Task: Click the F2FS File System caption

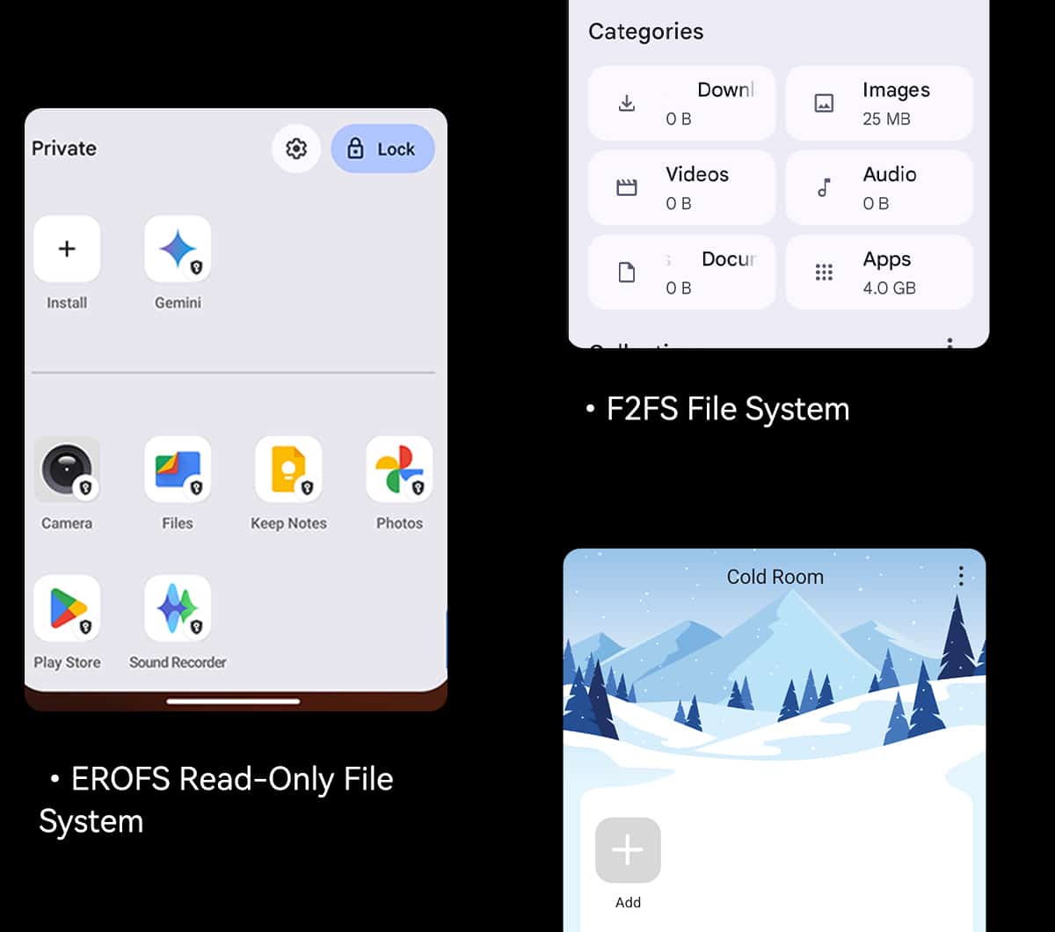Action: [718, 409]
